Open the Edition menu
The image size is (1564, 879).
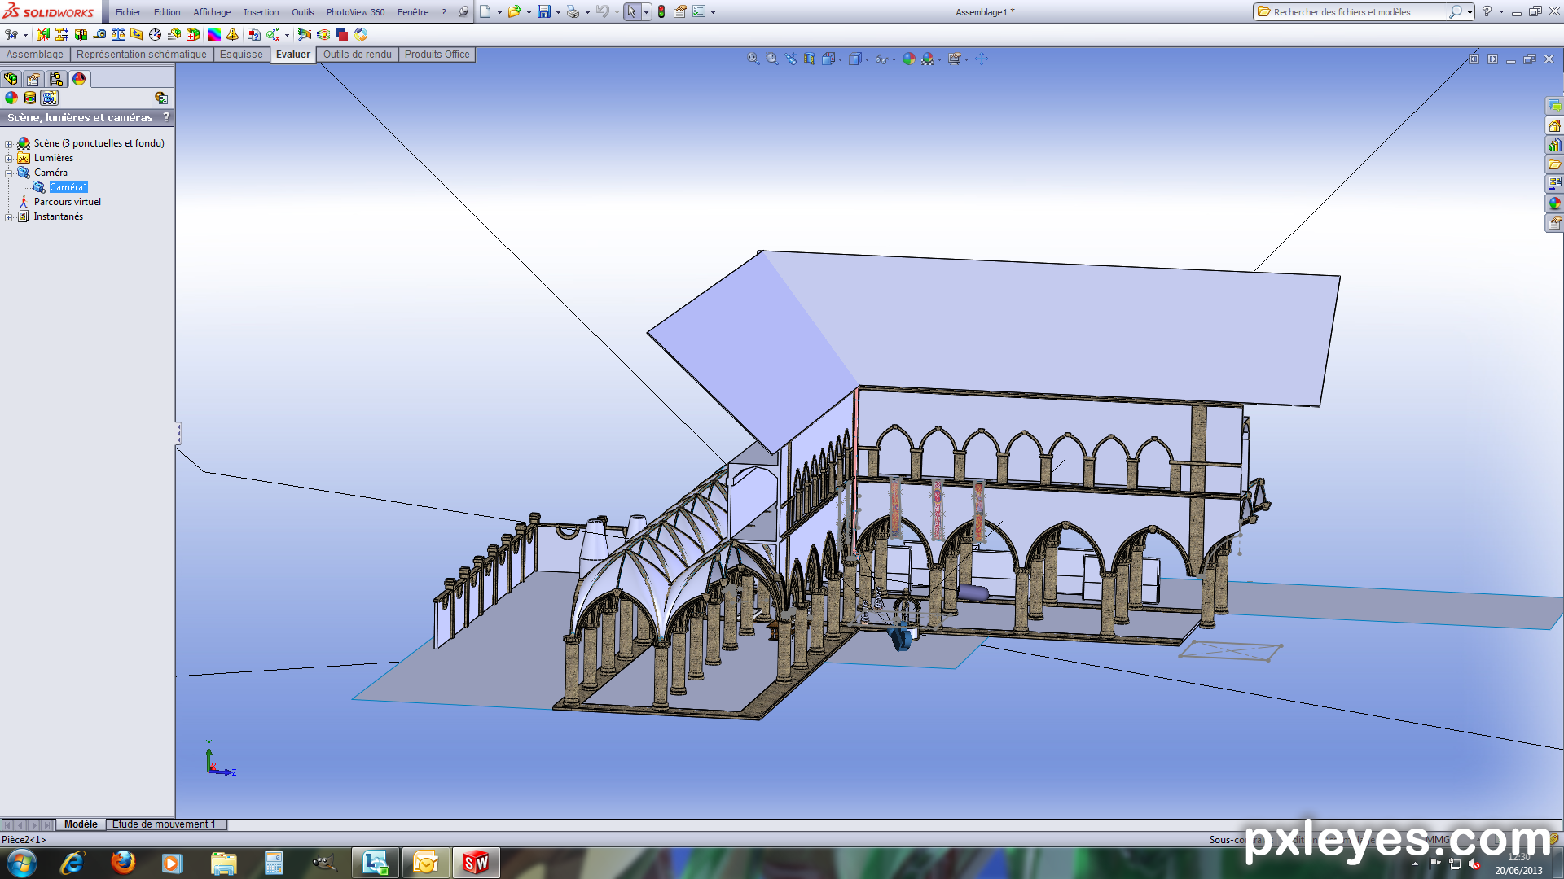pyautogui.click(x=167, y=12)
